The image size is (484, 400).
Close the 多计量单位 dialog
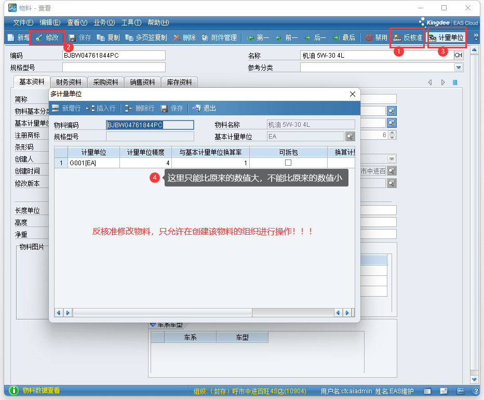353,94
